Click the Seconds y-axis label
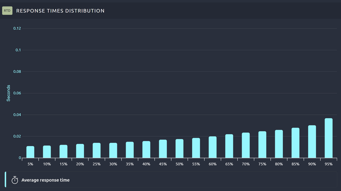Screen dimensions: 341x191 (9, 93)
